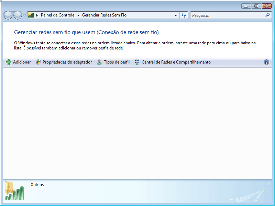Click the wireless signal icon in the address bar
This screenshot has width=275, height=206.
point(31,15)
